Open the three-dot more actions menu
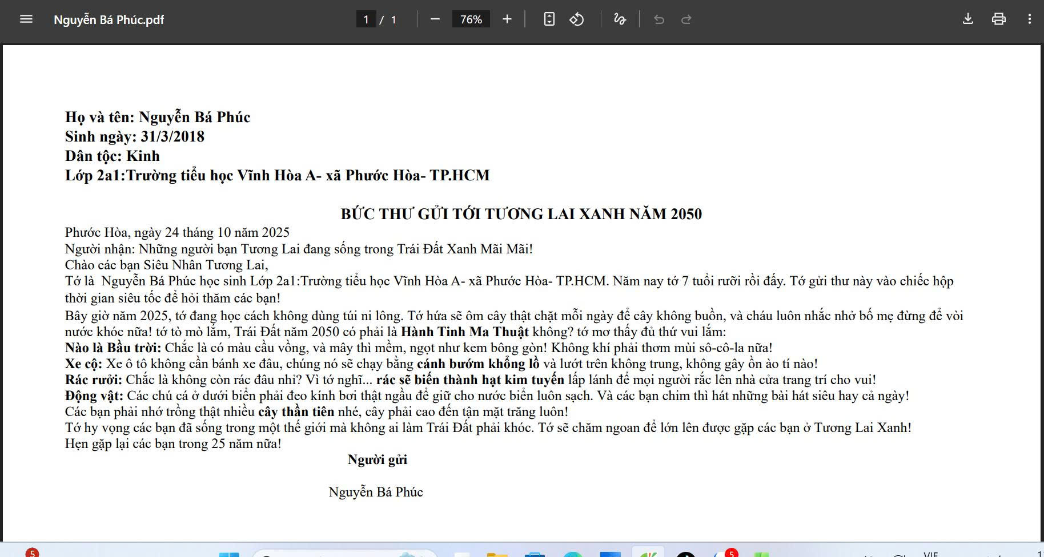Viewport: 1044px width, 557px height. (1030, 19)
